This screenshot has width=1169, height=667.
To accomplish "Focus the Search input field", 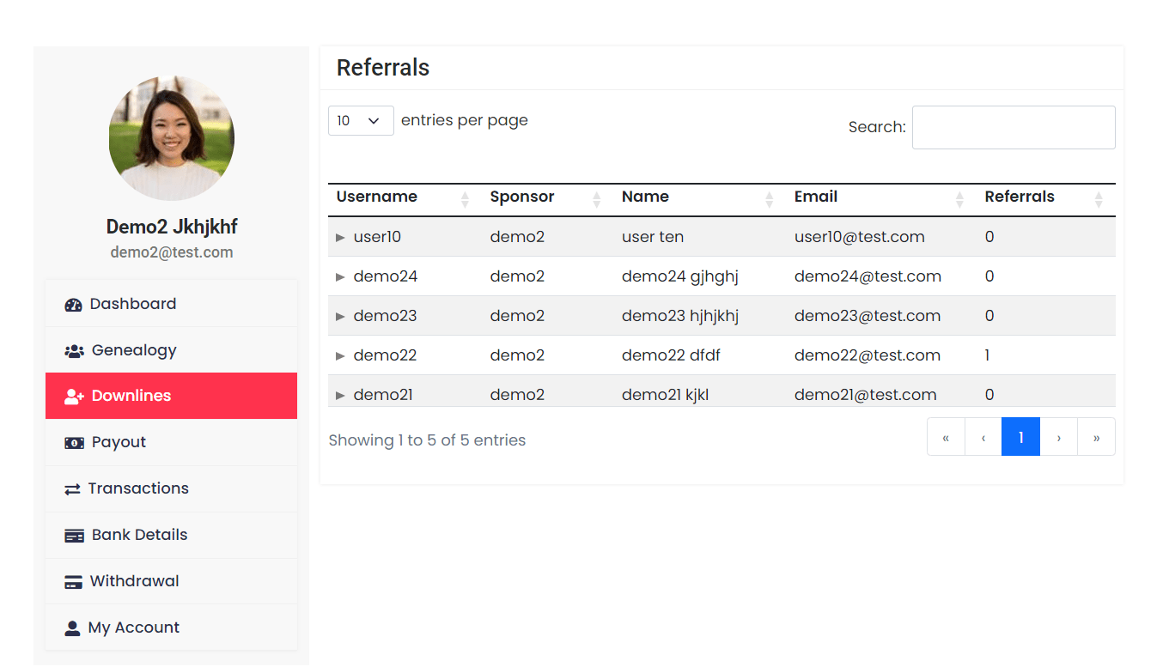I will point(1013,128).
